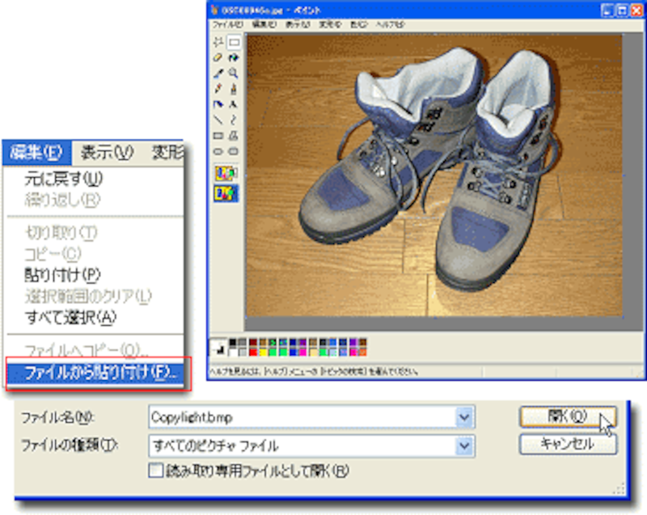Choose the highlighted transparent selection option
This screenshot has width=647, height=515.
point(226,193)
